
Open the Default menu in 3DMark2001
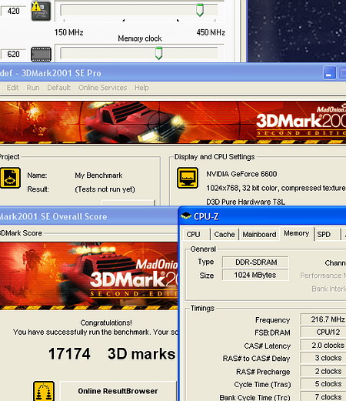click(58, 88)
